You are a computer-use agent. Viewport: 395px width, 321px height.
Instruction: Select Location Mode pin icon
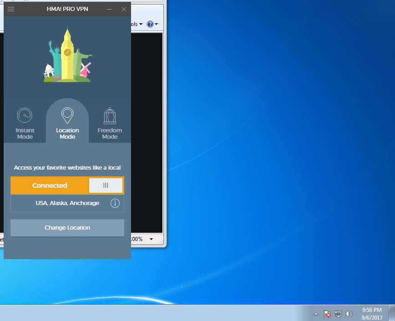67,115
